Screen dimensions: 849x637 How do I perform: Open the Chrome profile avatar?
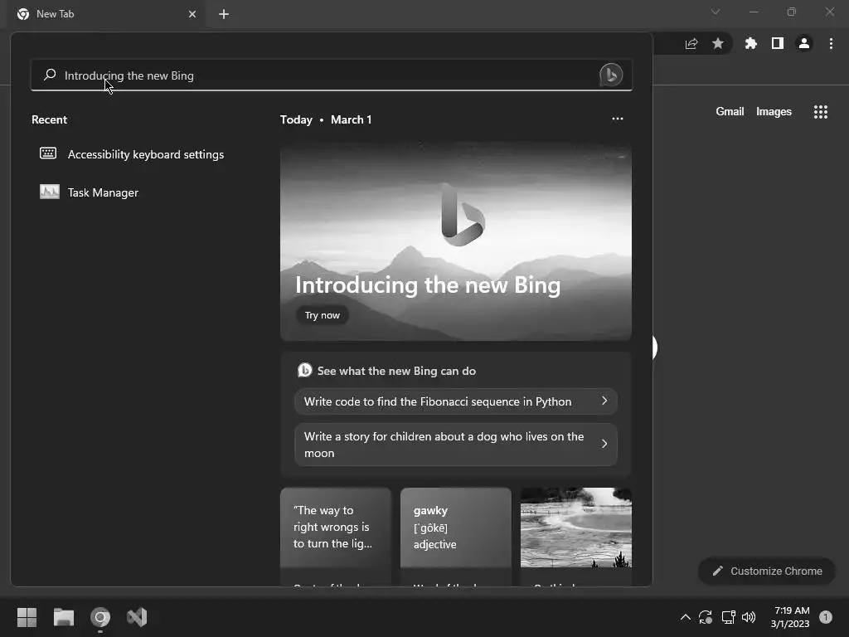[x=804, y=43]
